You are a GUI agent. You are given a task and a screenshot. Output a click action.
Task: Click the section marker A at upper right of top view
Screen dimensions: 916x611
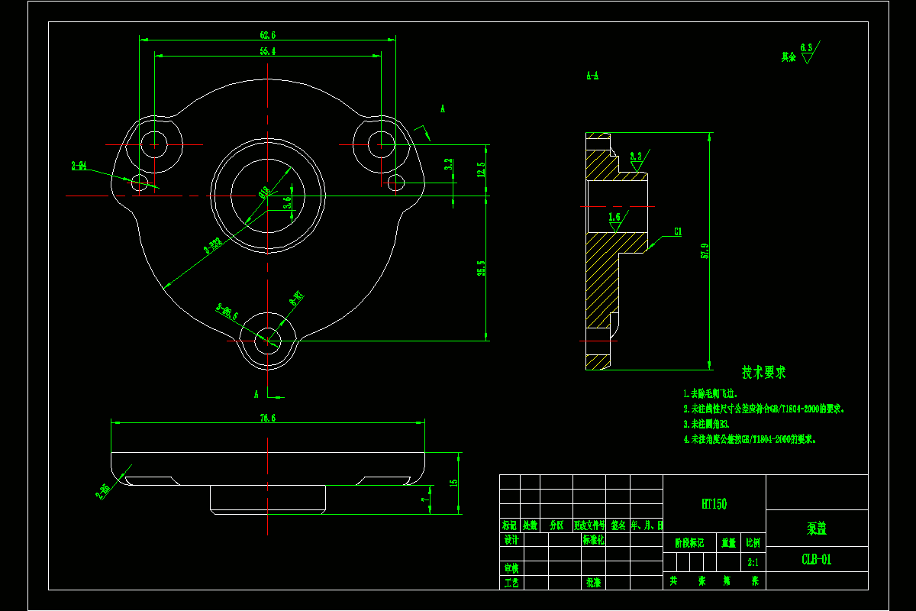pyautogui.click(x=443, y=109)
